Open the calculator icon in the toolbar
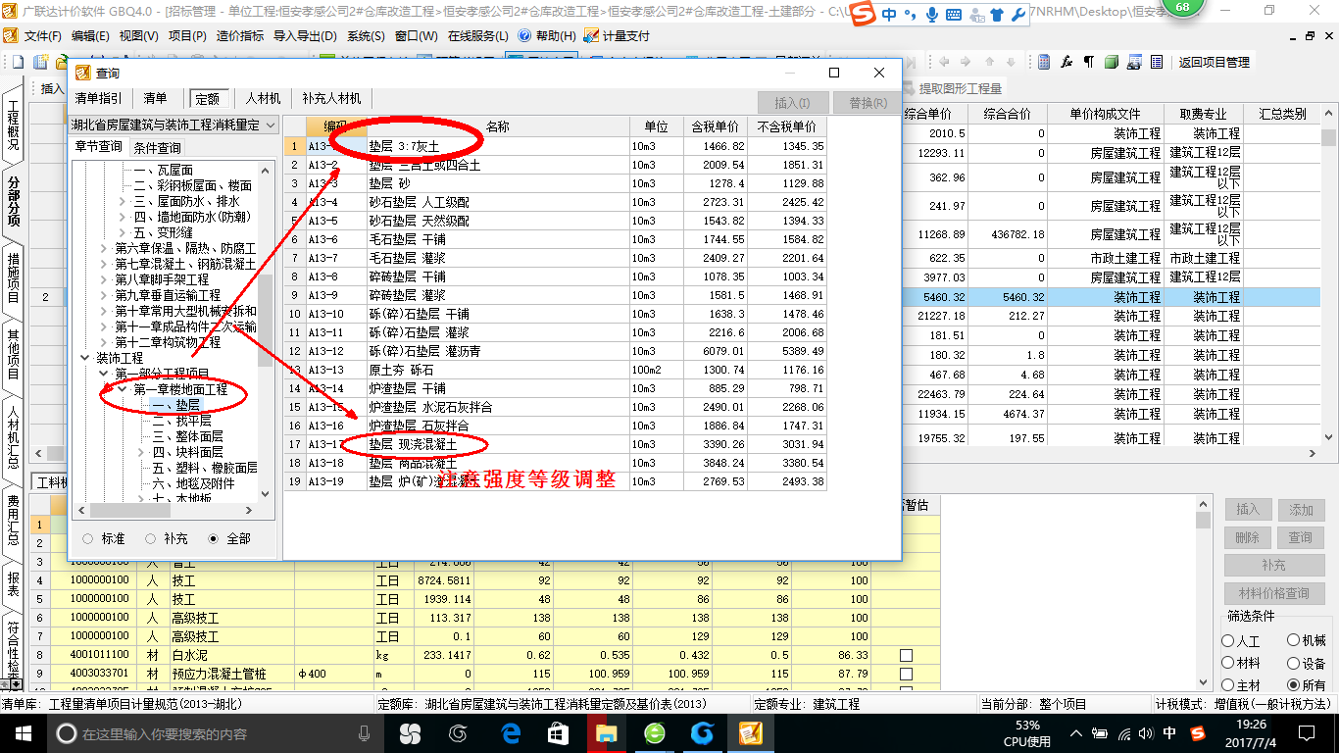This screenshot has width=1339, height=753. [1044, 62]
